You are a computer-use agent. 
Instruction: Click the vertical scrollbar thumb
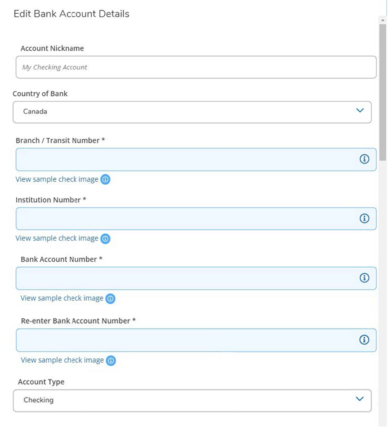coord(383,89)
